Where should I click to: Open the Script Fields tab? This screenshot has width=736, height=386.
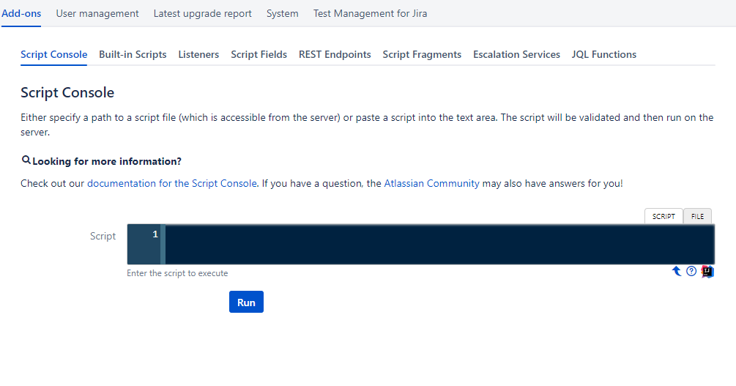[x=259, y=54]
